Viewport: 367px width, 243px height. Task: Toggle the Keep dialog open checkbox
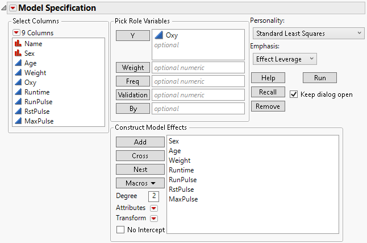pyautogui.click(x=294, y=94)
